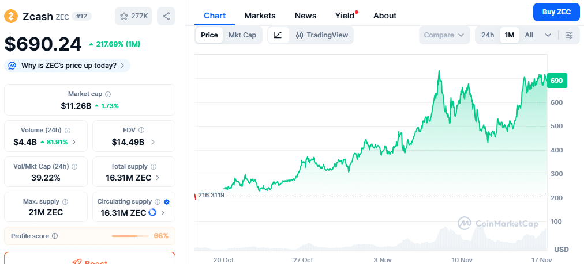Expand the Volume (24h) details chevron
Image resolution: width=584 pixels, height=264 pixels.
coord(73,142)
